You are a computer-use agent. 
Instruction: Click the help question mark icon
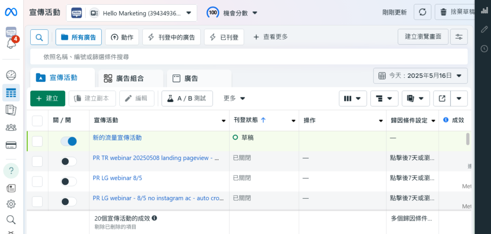11,171
